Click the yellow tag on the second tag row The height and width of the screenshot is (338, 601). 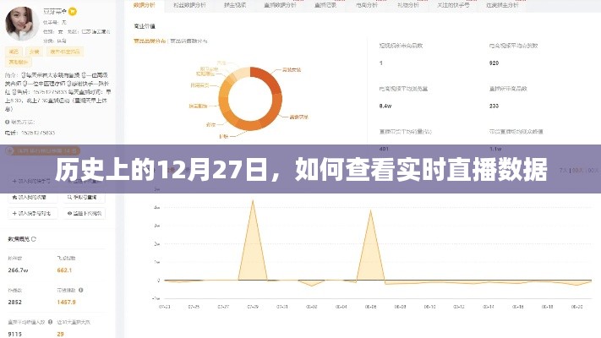pyautogui.click(x=19, y=62)
